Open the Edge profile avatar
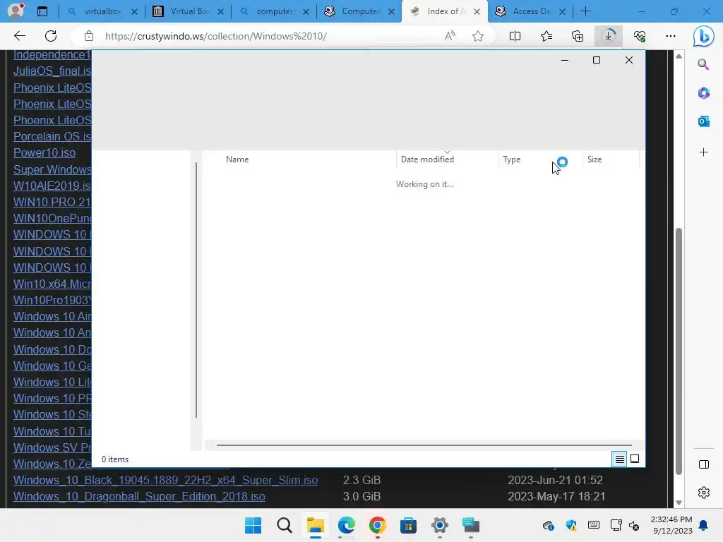Image resolution: width=723 pixels, height=542 pixels. [16, 10]
